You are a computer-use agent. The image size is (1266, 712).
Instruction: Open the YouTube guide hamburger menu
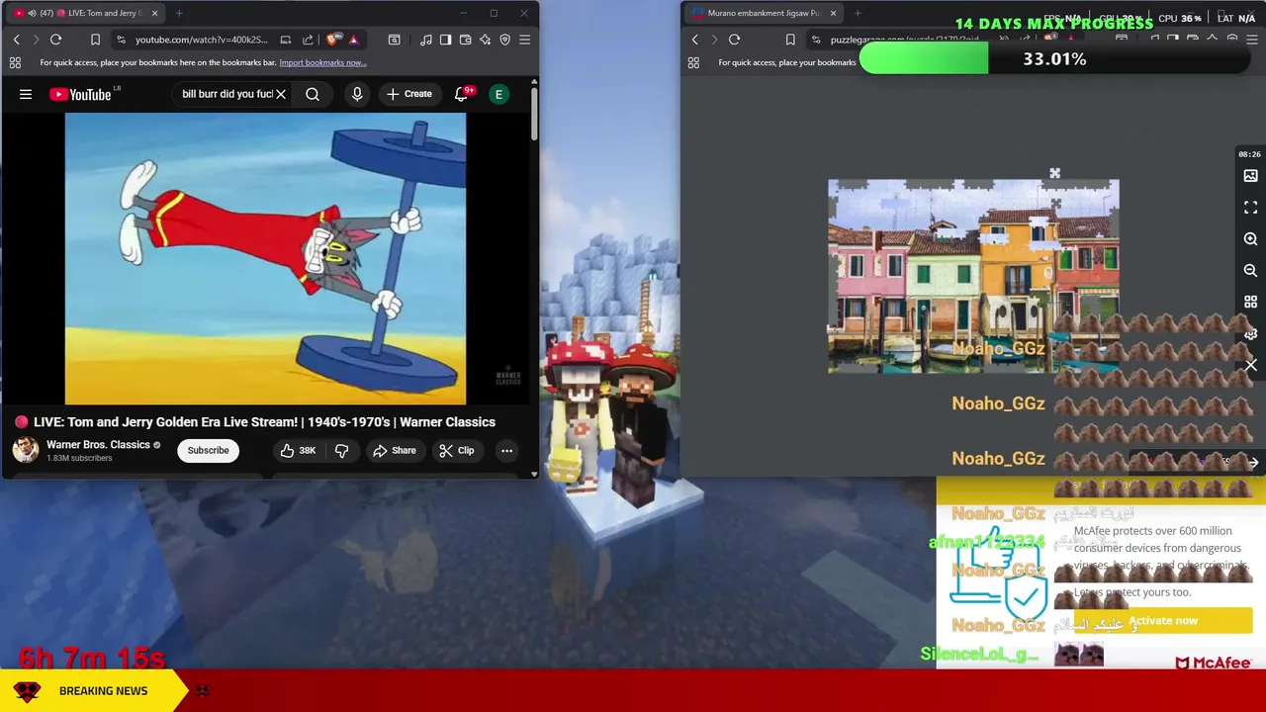(26, 94)
